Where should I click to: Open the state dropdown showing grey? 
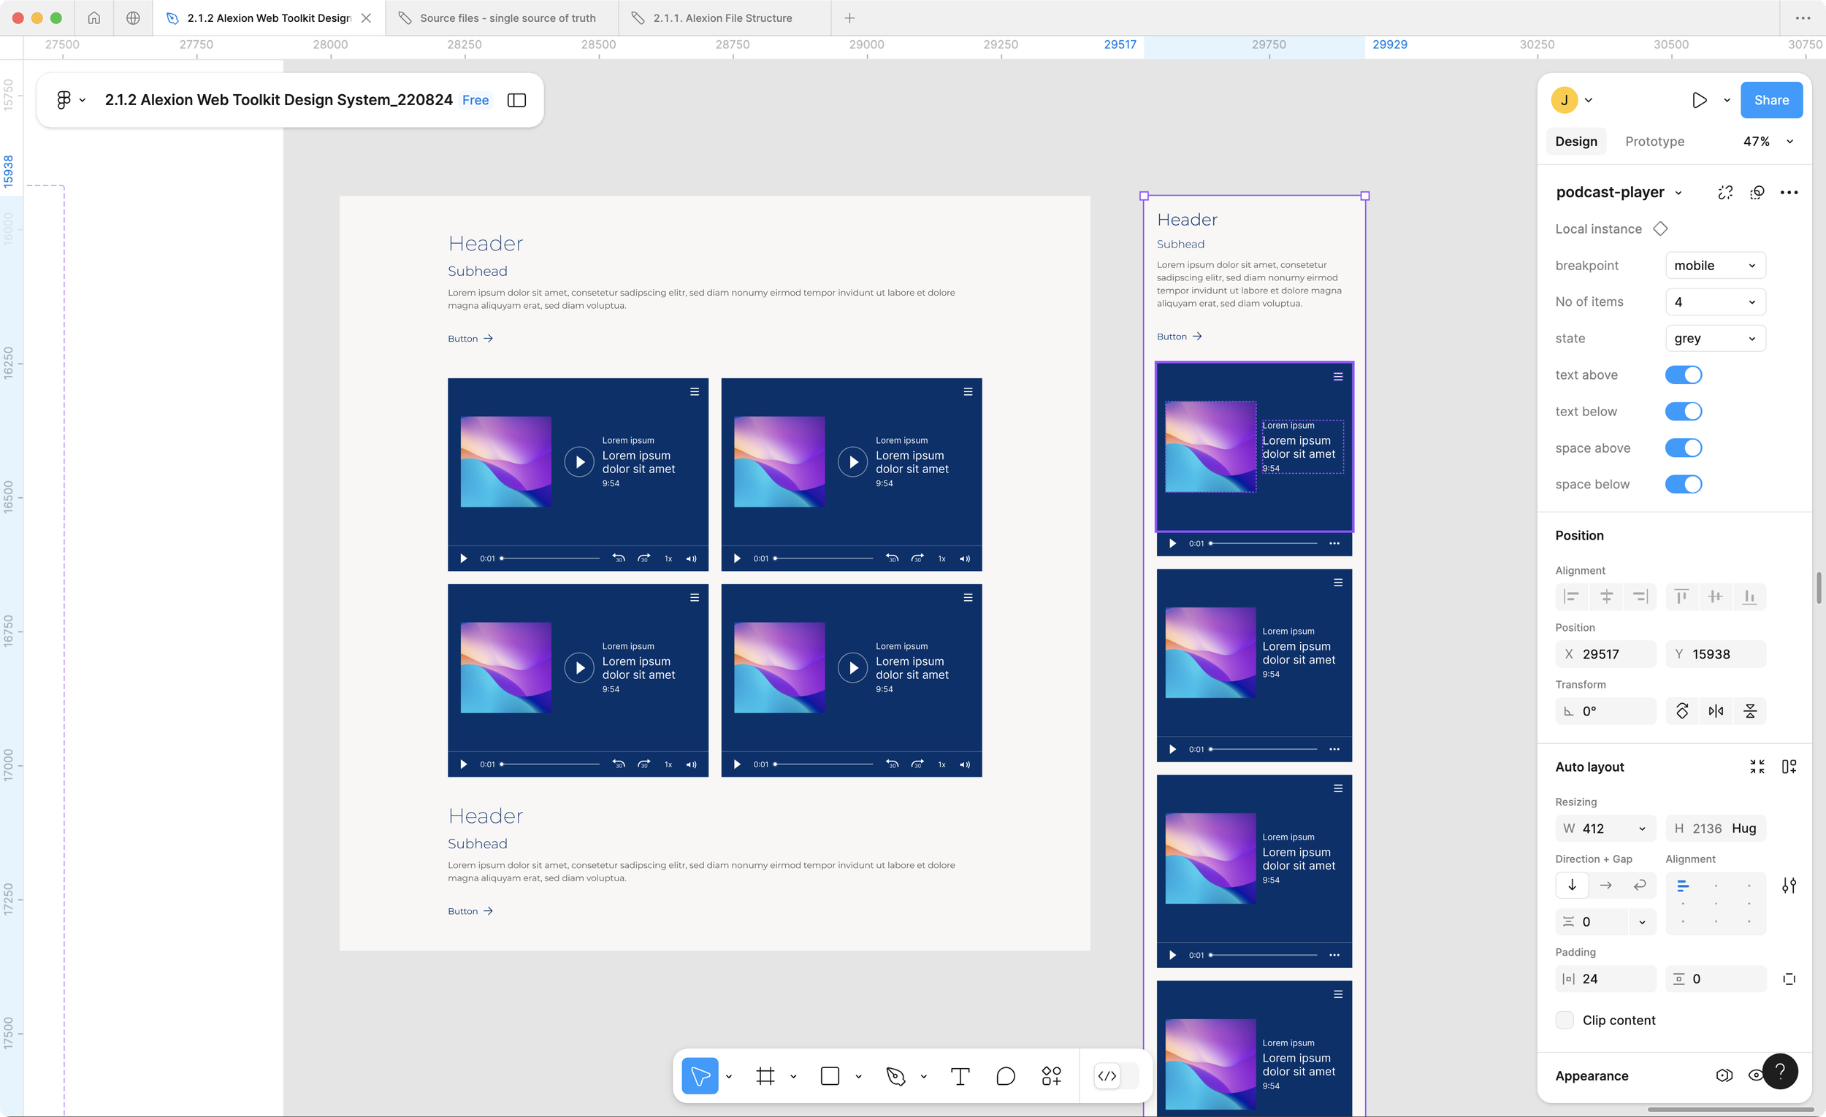[1715, 339]
